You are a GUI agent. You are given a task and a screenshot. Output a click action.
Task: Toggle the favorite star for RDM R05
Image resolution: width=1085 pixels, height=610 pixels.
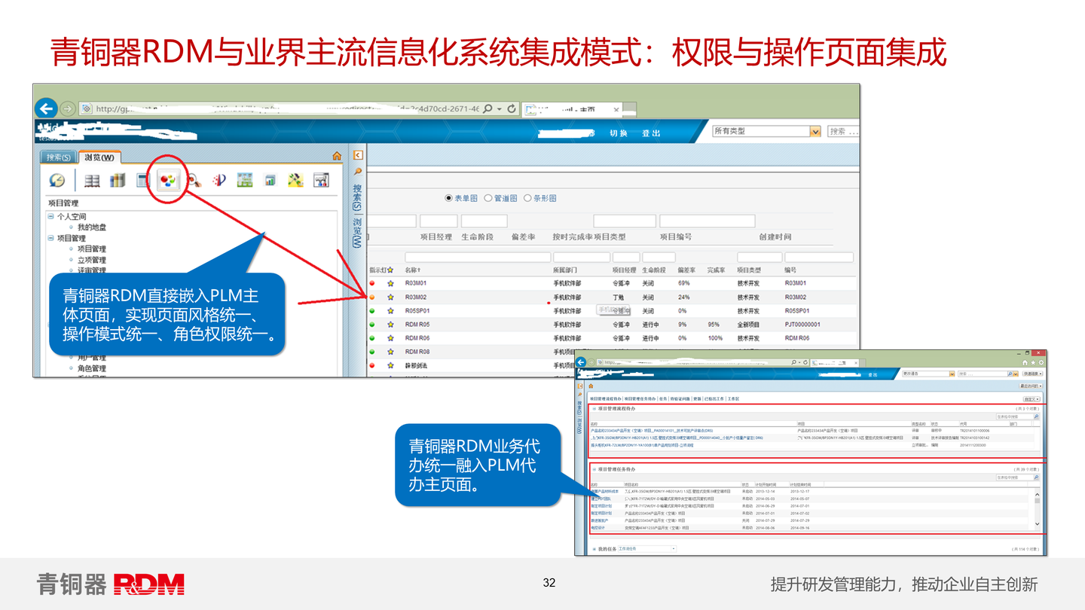tap(390, 322)
